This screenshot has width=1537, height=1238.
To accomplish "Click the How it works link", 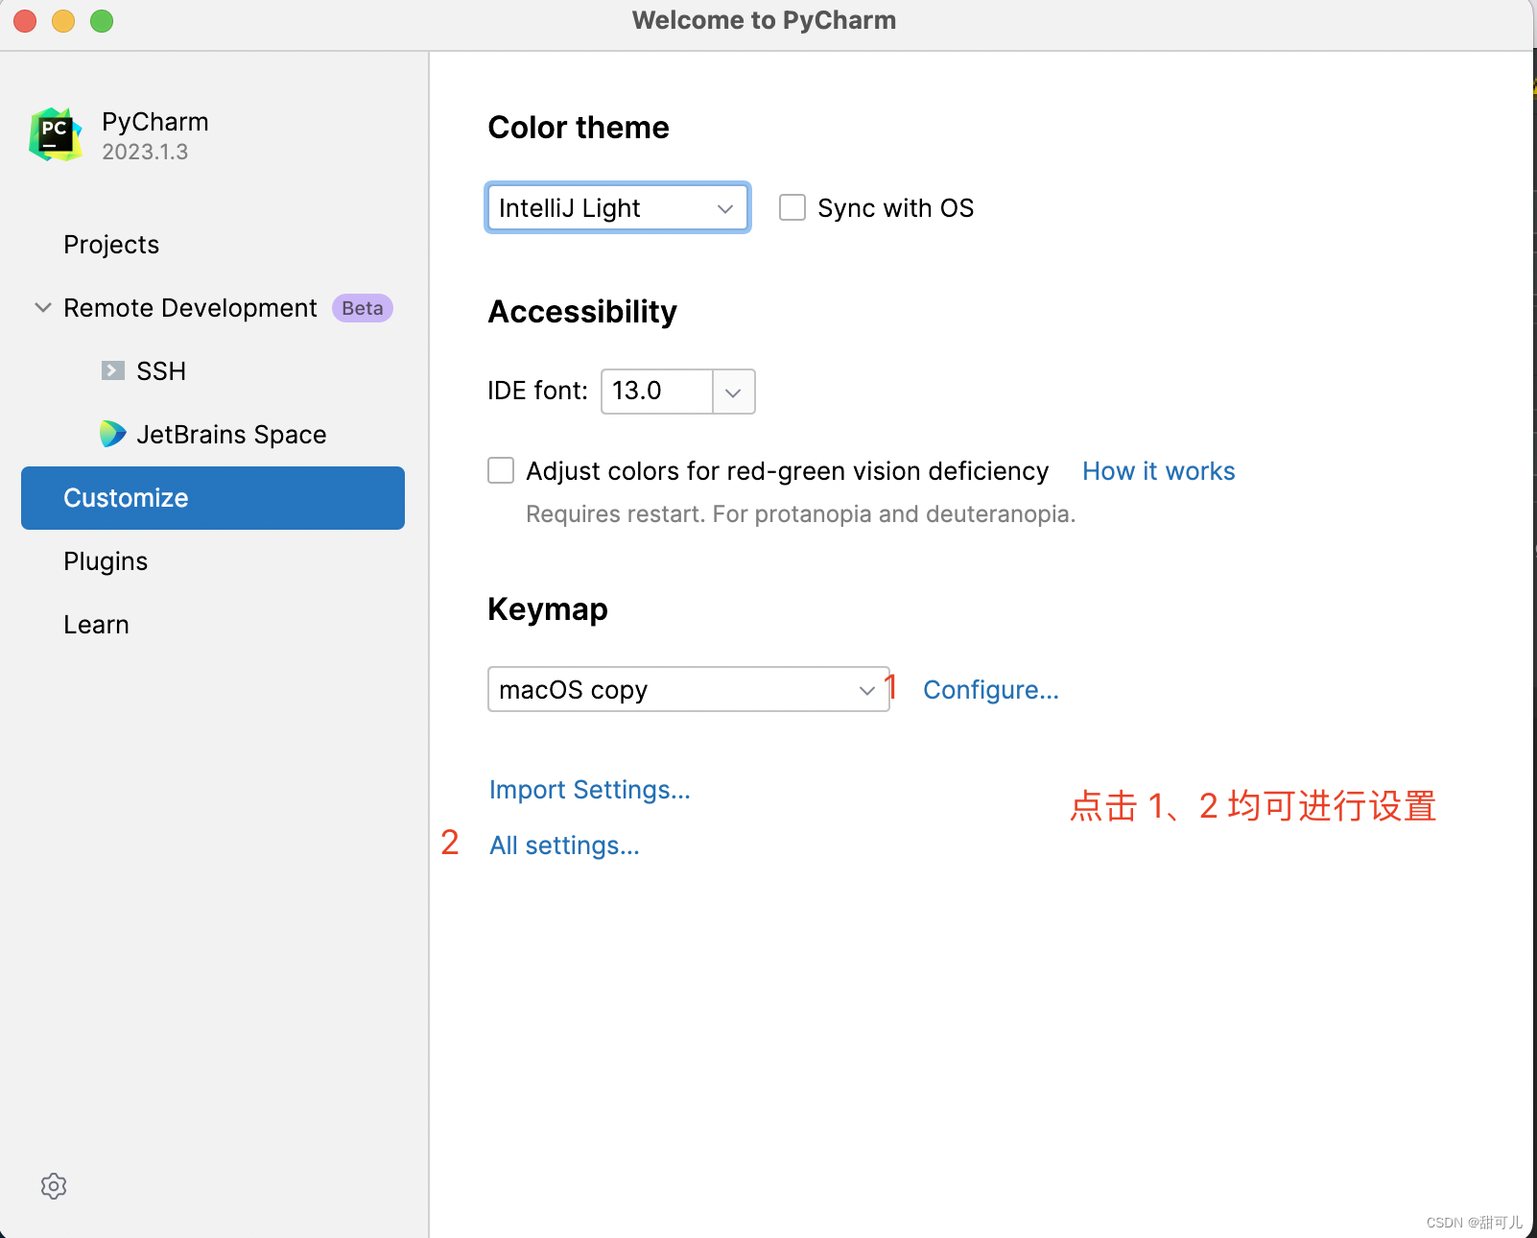I will [1158, 470].
